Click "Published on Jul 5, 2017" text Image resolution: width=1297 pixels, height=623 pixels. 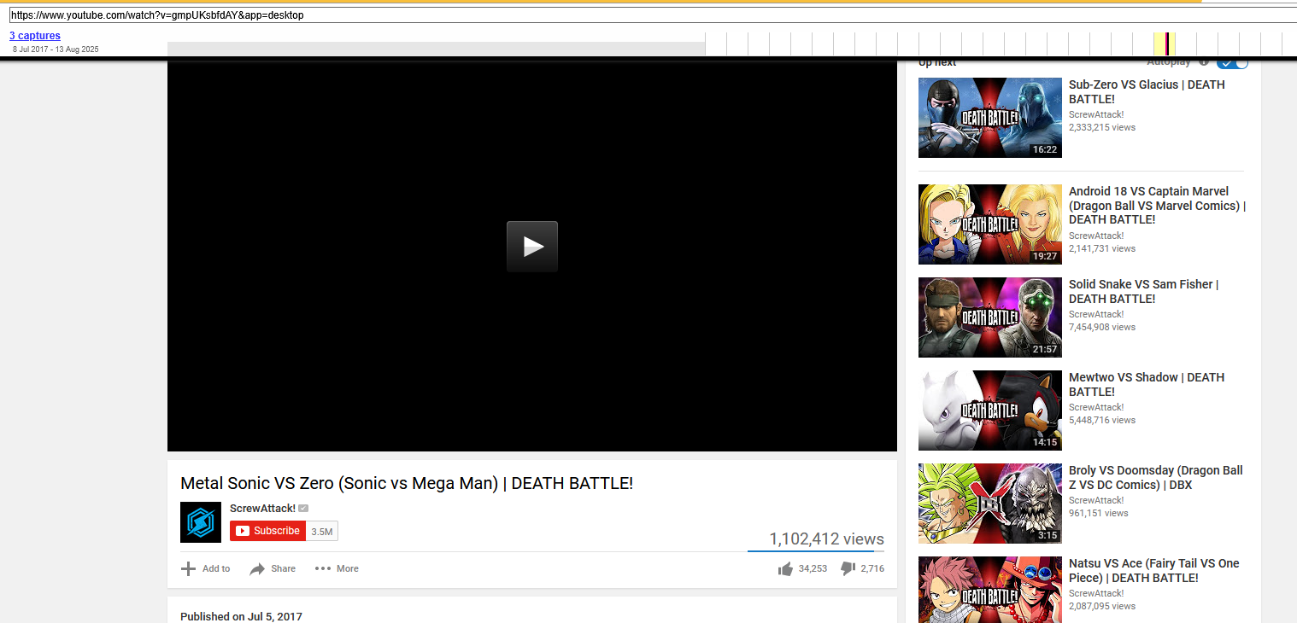click(241, 617)
